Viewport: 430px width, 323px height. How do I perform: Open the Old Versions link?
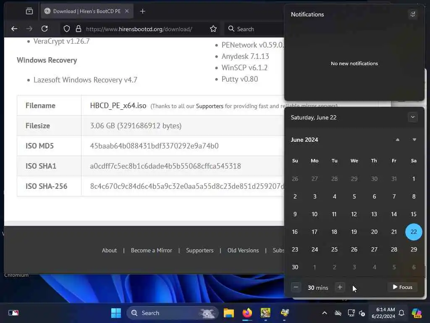pyautogui.click(x=243, y=251)
